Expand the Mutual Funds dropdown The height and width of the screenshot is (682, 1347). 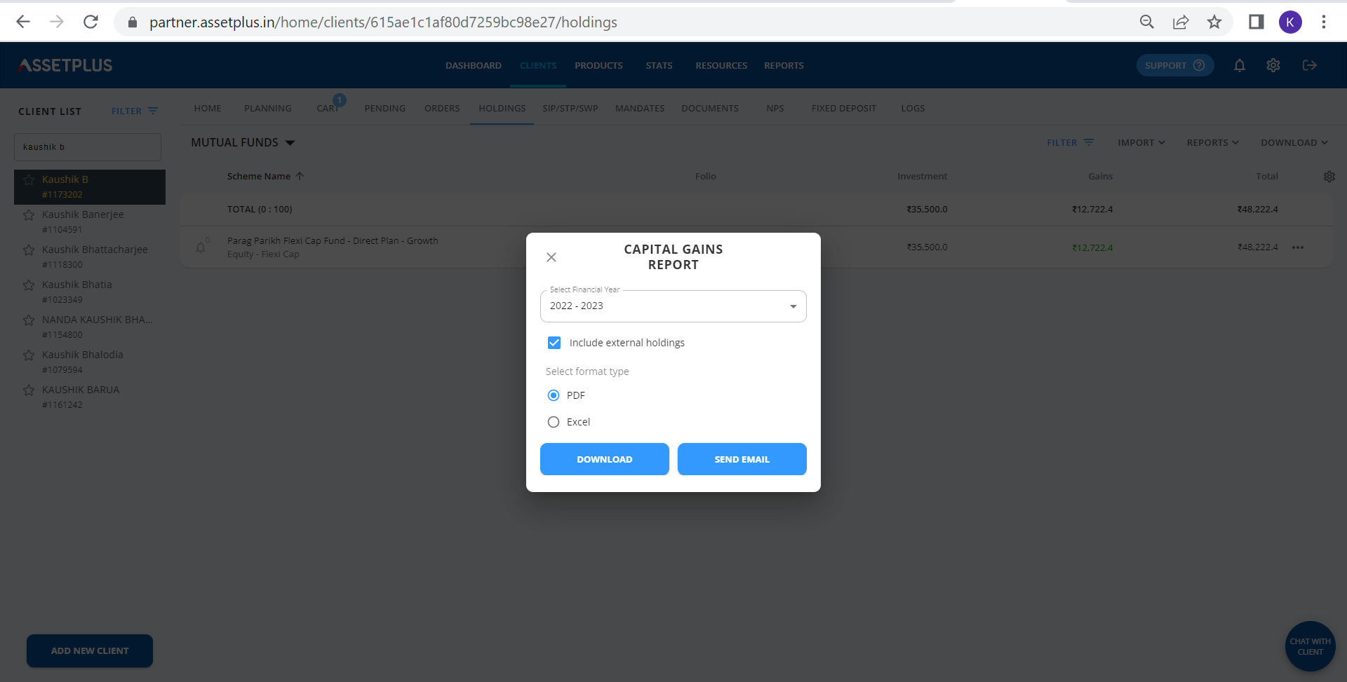(243, 142)
